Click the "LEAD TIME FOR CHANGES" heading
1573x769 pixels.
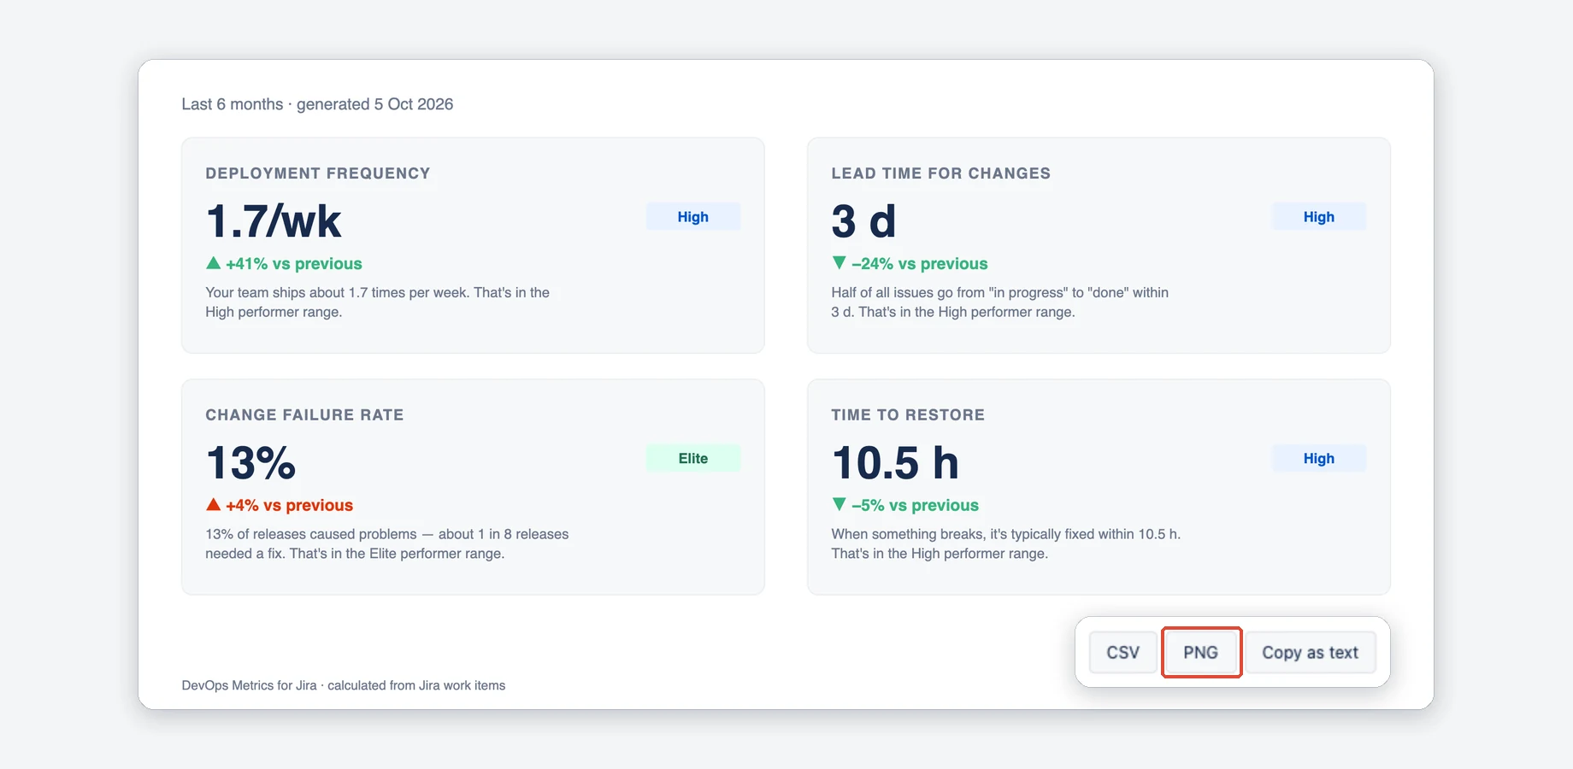tap(941, 173)
